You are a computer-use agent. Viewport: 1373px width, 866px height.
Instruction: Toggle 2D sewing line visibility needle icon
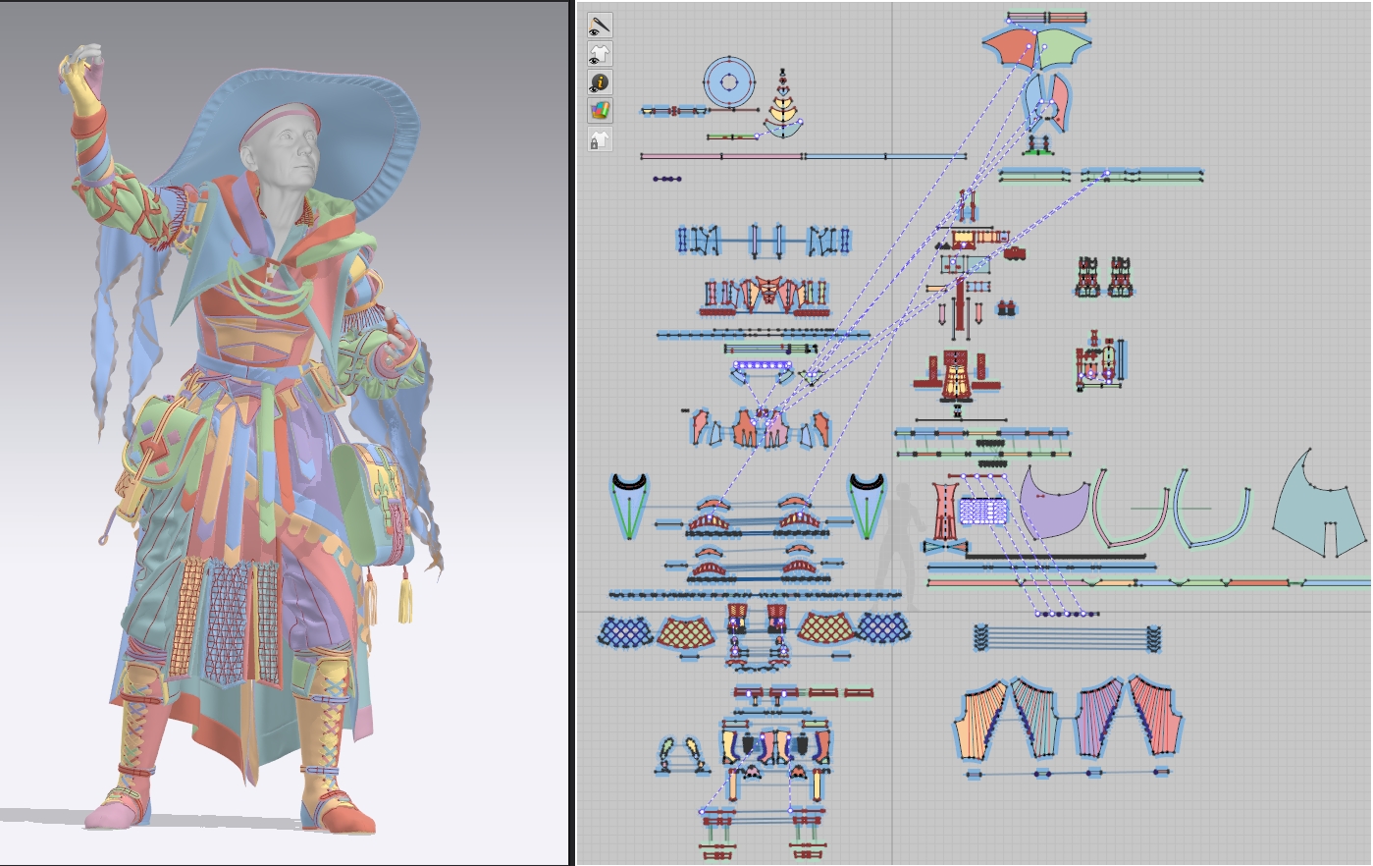point(600,25)
